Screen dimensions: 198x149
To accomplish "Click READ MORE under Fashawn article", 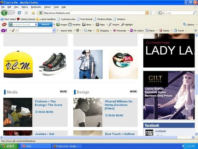I will coord(44,112).
